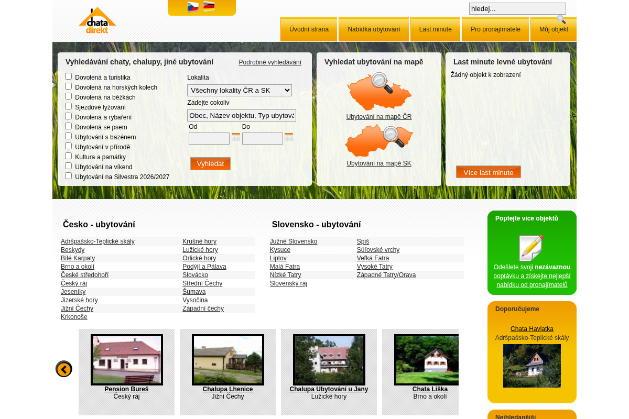Open the 'Do' date calendar picker

pyautogui.click(x=289, y=137)
